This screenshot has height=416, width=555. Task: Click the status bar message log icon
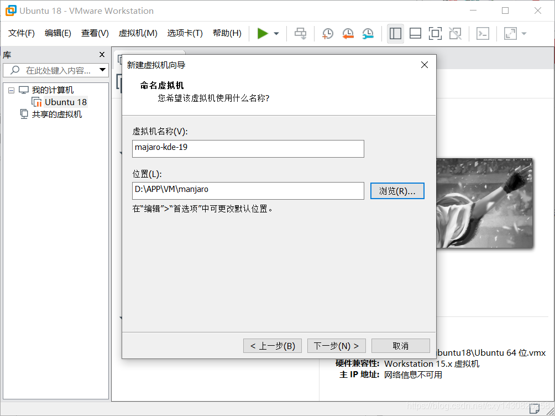click(535, 409)
